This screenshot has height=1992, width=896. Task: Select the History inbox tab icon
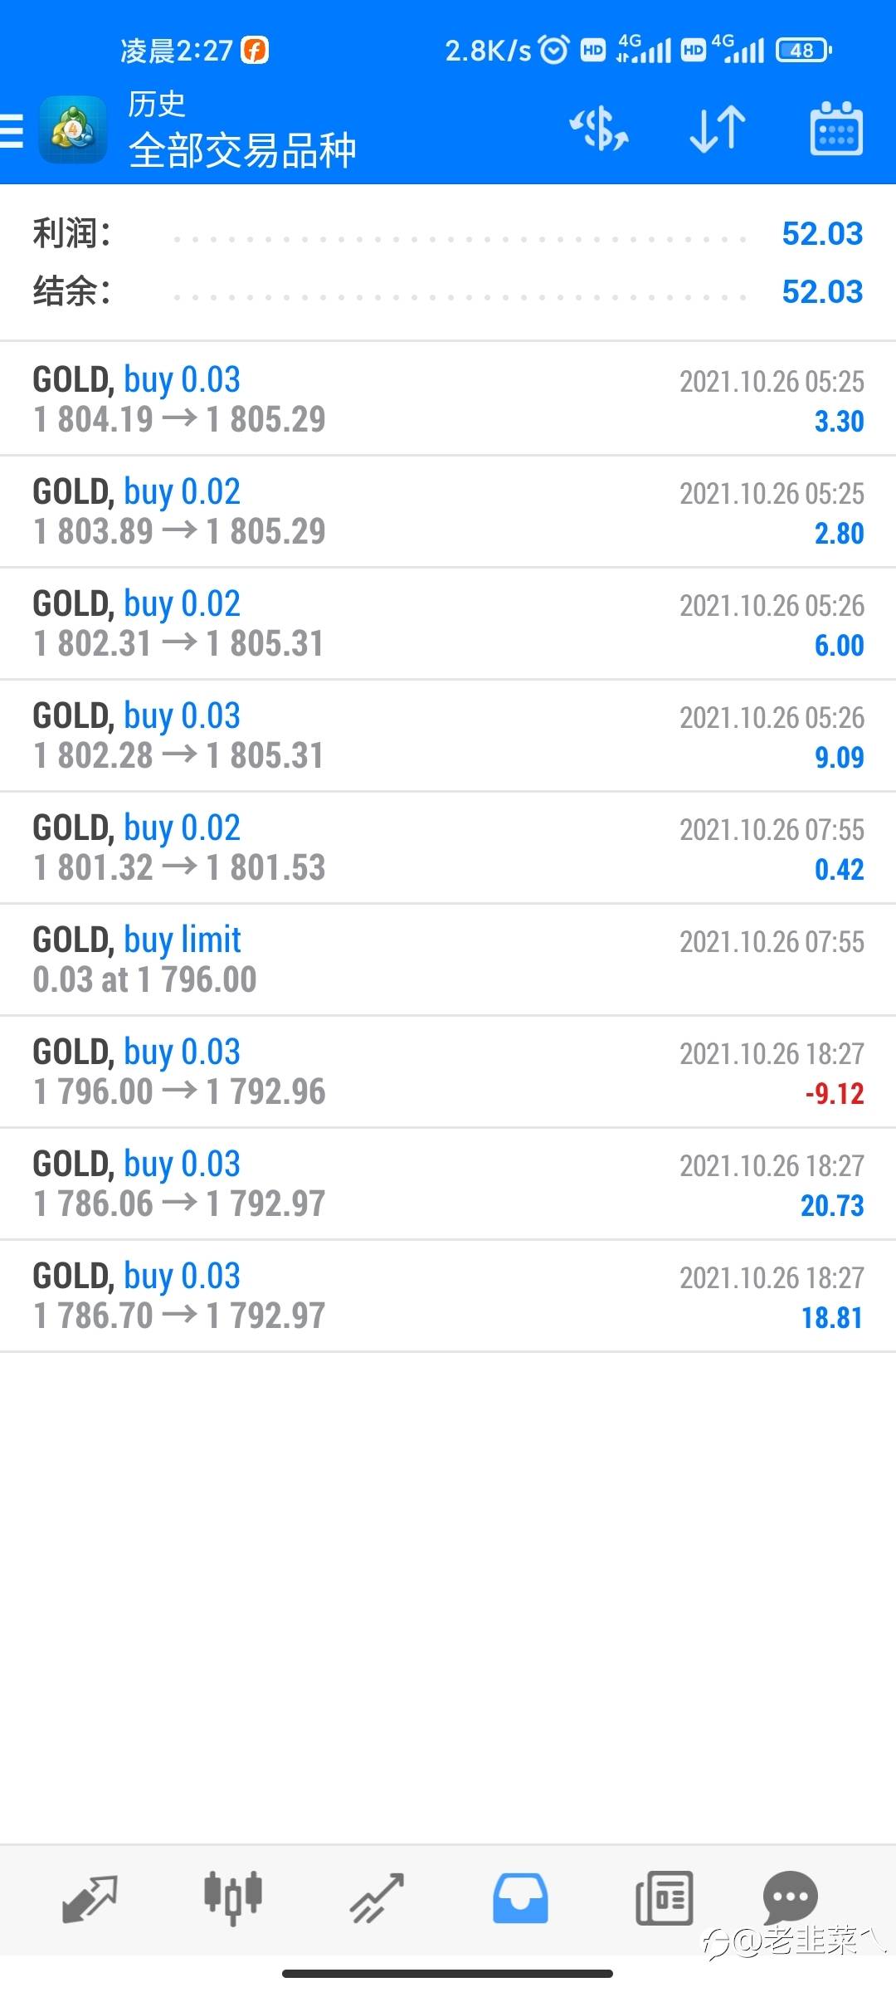[520, 1898]
